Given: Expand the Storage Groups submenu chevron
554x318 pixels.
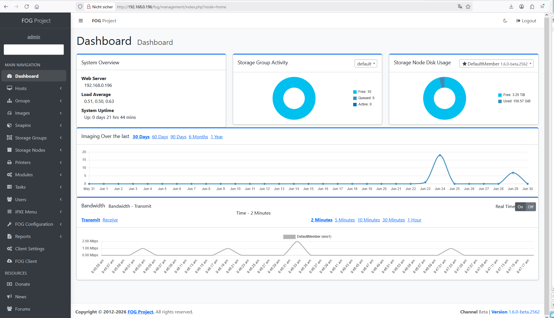Looking at the screenshot, I should [x=61, y=138].
